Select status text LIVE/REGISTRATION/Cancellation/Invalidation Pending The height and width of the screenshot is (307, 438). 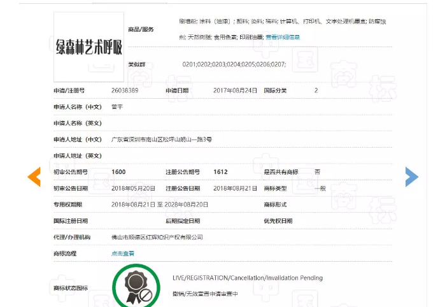[x=248, y=278]
